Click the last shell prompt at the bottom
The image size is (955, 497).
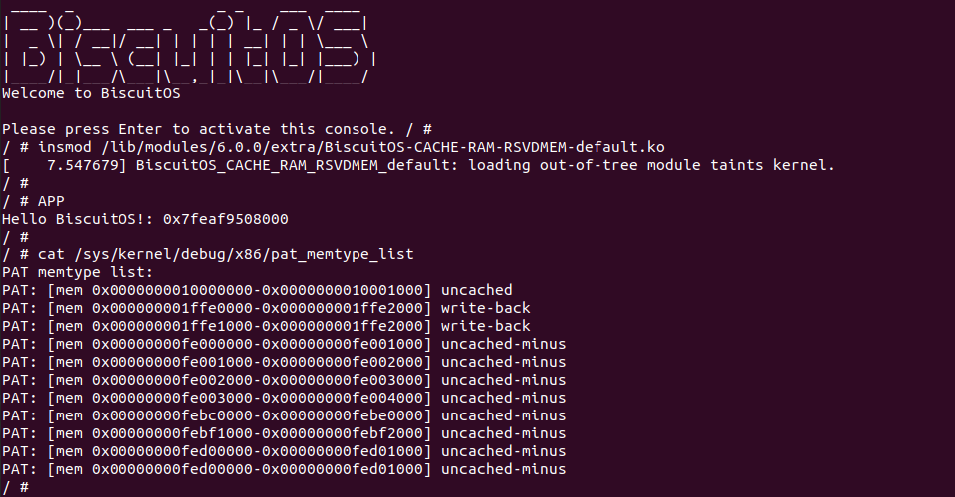click(15, 487)
